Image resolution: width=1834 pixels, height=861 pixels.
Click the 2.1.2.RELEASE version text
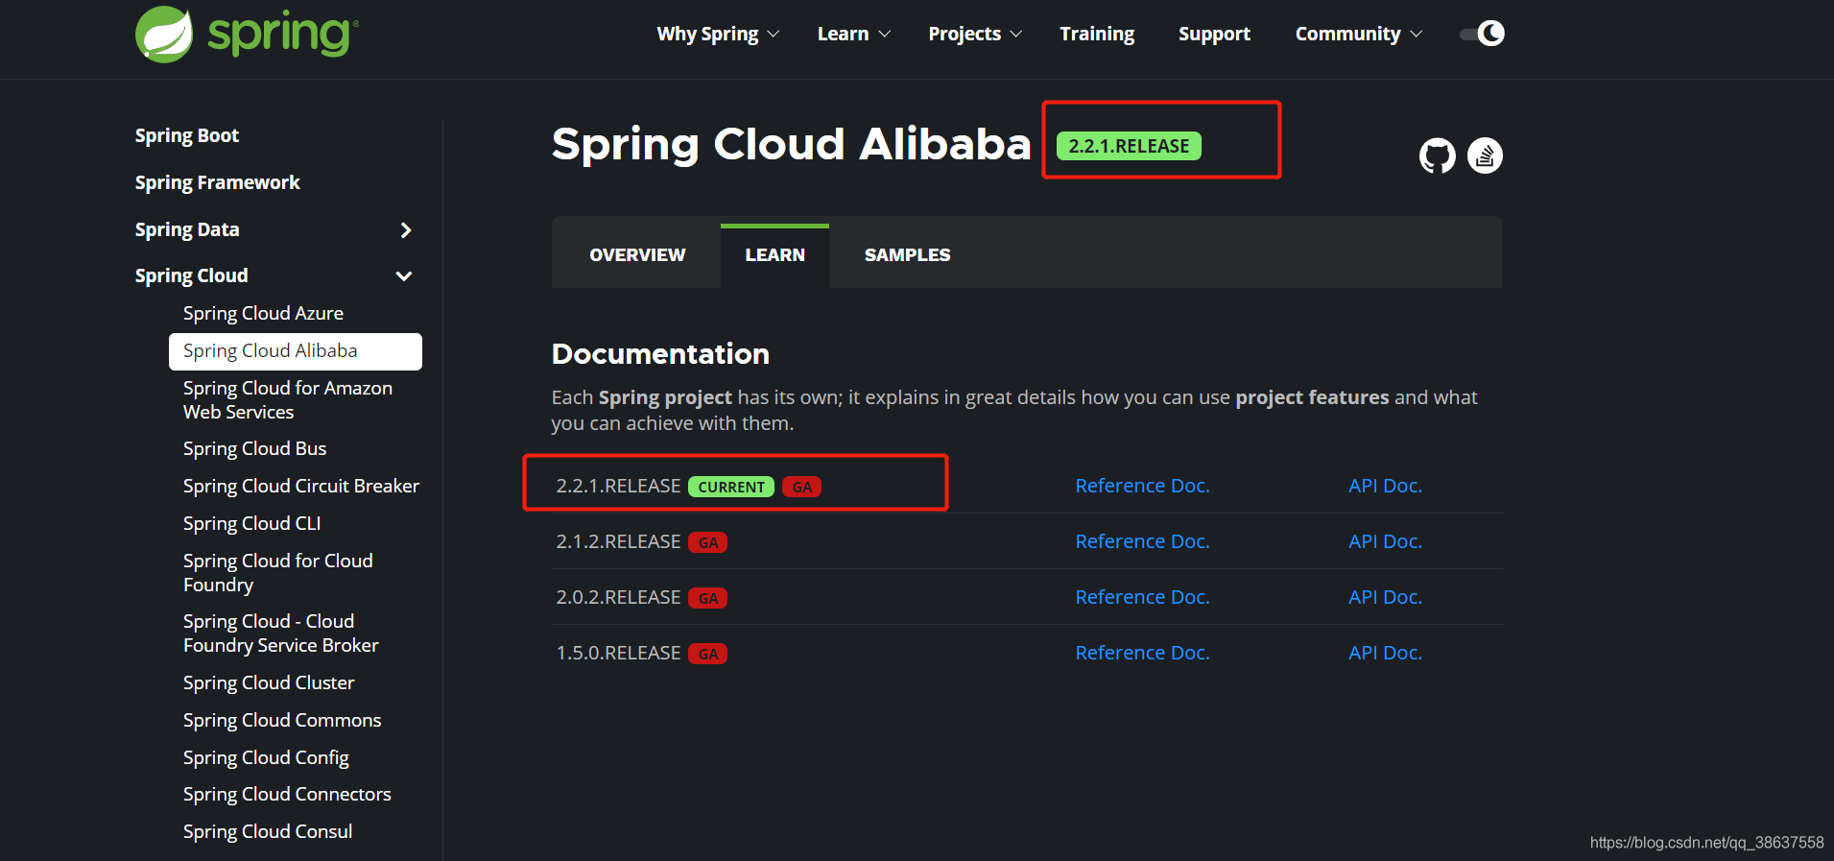coord(618,541)
